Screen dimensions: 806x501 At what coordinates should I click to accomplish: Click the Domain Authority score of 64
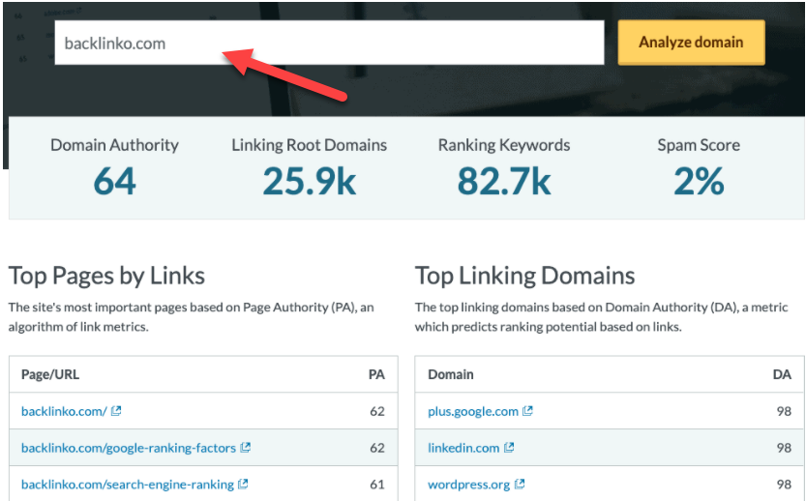point(114,181)
